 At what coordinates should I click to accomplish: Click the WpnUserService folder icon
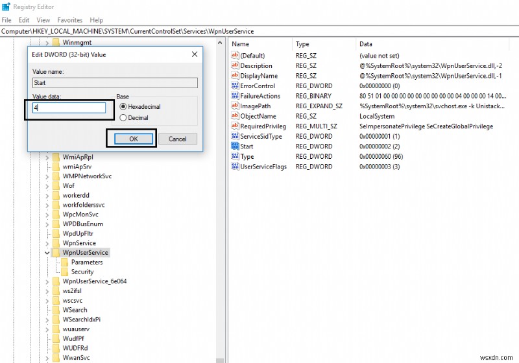[56, 253]
